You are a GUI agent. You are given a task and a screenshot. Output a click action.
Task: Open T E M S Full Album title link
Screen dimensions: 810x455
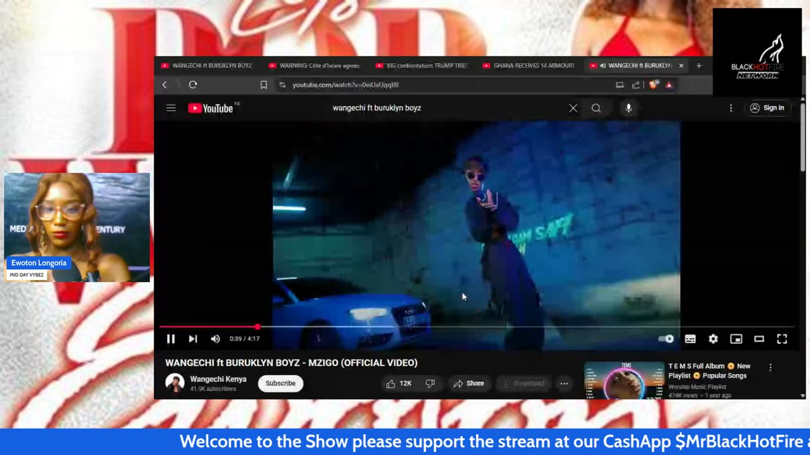[709, 371]
